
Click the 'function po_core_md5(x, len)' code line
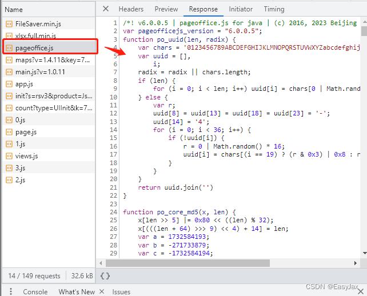[x=179, y=212]
